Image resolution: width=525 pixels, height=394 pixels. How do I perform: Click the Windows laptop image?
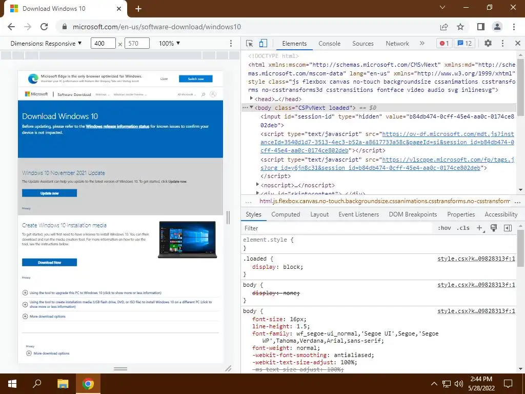pos(188,240)
